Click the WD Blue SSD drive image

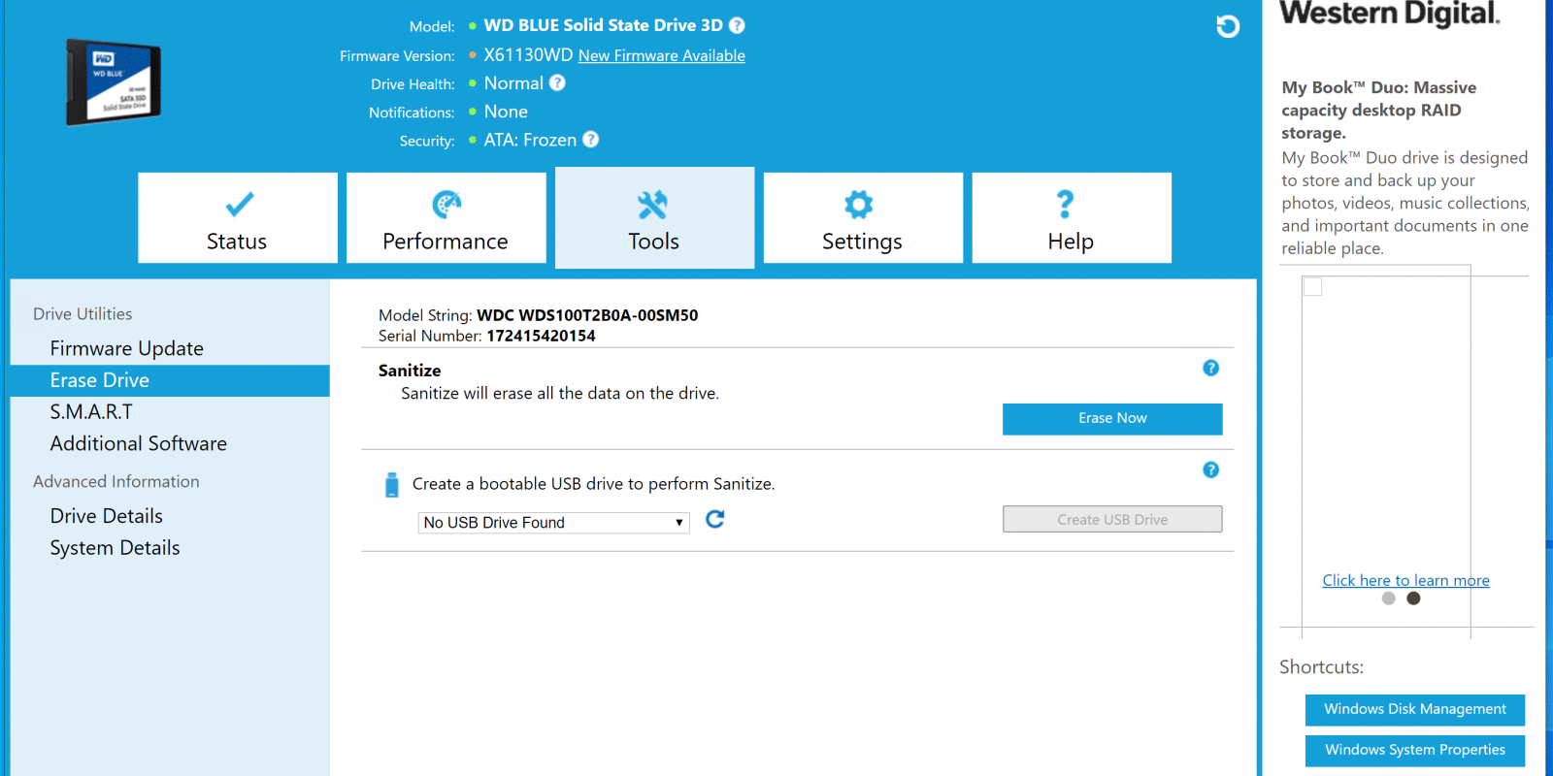coord(113,82)
